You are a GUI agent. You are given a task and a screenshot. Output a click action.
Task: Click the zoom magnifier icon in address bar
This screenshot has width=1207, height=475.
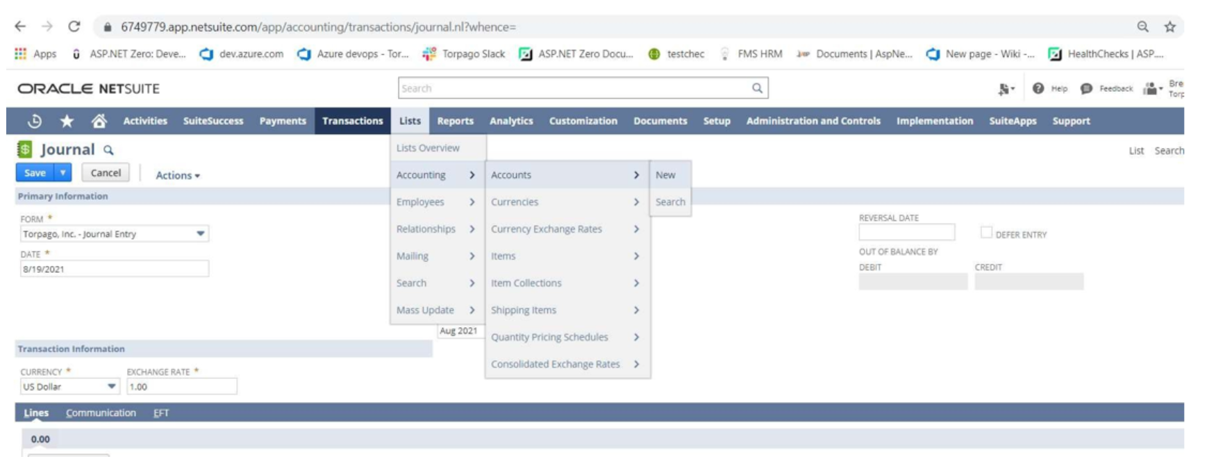tap(1142, 26)
